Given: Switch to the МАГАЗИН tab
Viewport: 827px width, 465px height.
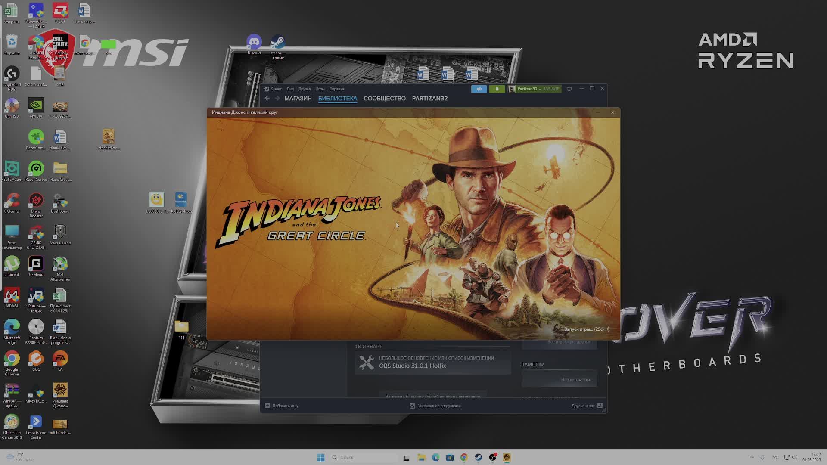Looking at the screenshot, I should 298,99.
